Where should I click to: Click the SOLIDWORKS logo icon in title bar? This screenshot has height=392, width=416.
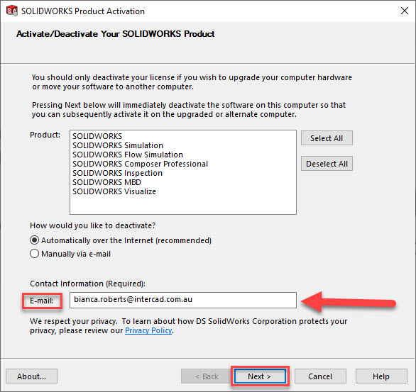pyautogui.click(x=12, y=11)
